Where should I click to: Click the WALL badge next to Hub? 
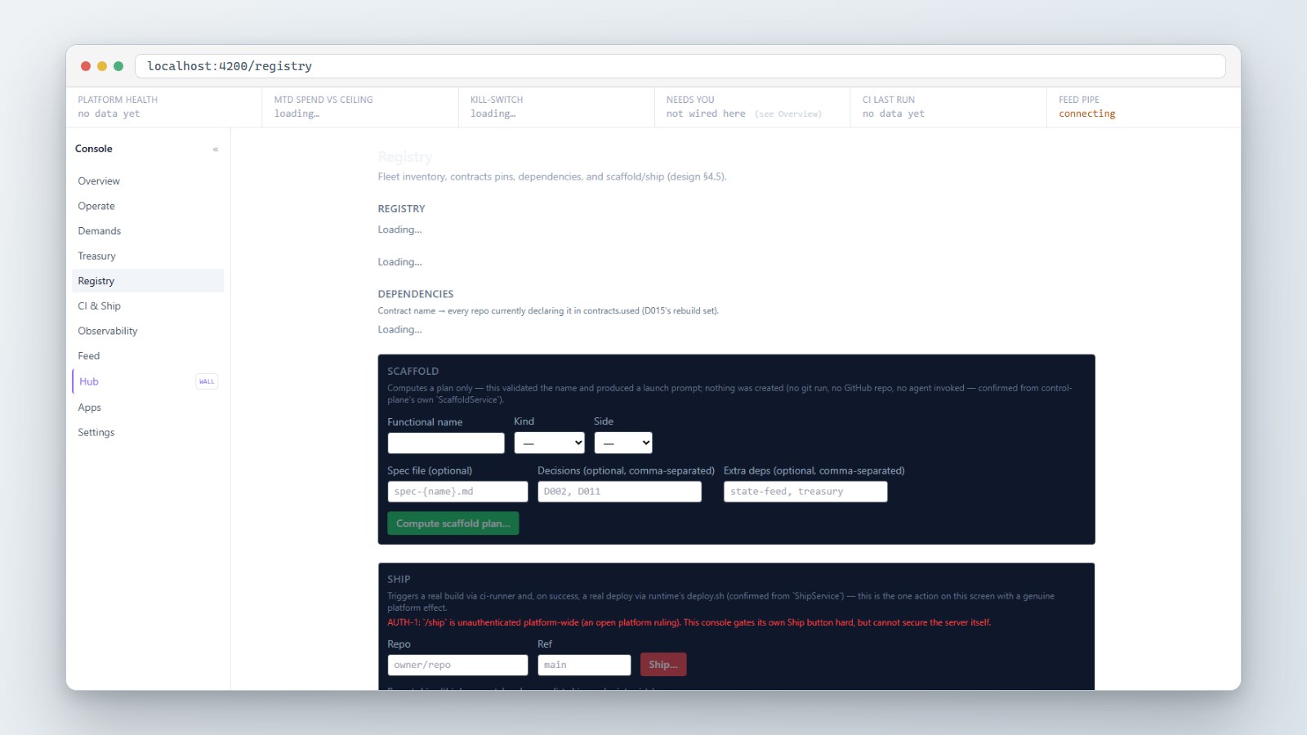pyautogui.click(x=207, y=381)
